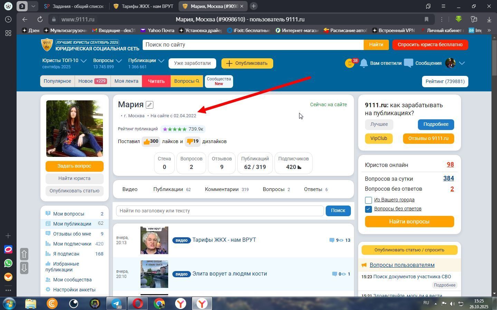Click the Сообщения chat bubble icon

408,63
